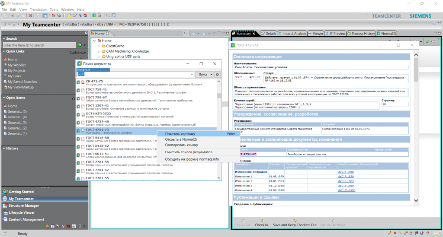443x237 pixels.
Task: Click green search button next to Item ID field
Action: (80, 45)
